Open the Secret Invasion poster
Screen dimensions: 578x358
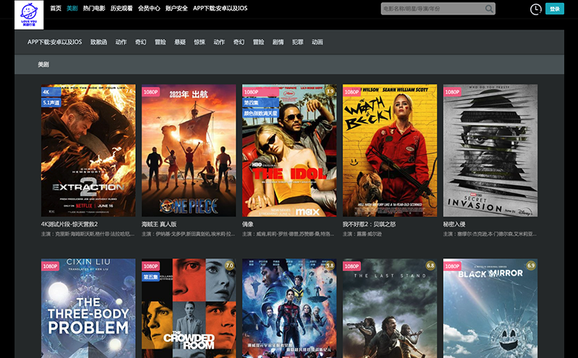pyautogui.click(x=491, y=150)
